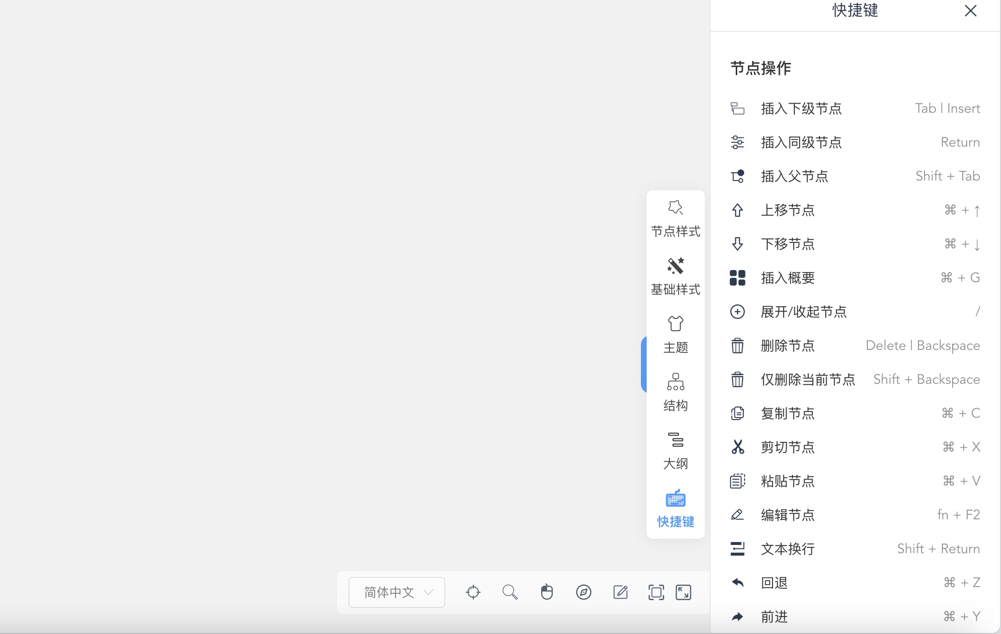
Task: Enter fullscreen using the expand arrows icon
Action: (x=683, y=592)
